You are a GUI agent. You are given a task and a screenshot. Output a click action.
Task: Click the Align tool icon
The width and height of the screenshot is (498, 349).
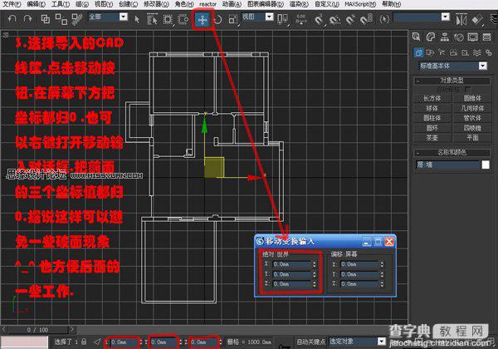pyautogui.click(x=477, y=20)
